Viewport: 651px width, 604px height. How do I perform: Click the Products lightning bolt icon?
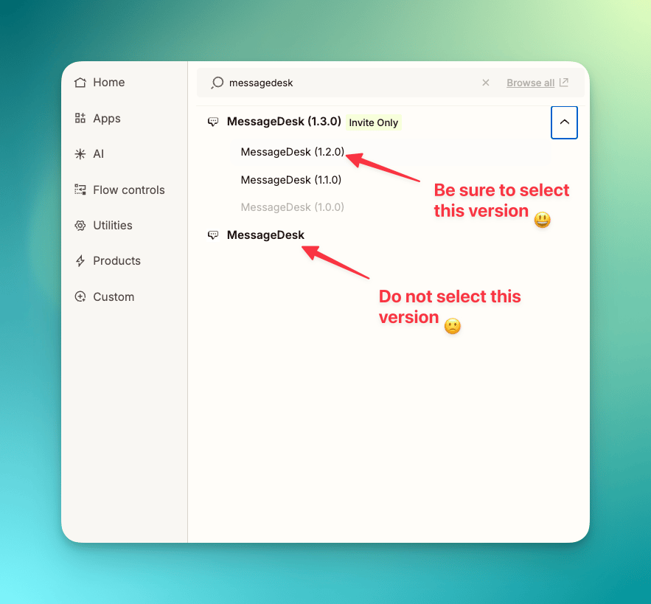click(x=80, y=261)
